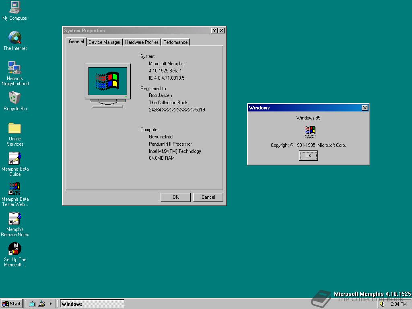Close the System Properties window
412x309 pixels.
click(x=222, y=31)
